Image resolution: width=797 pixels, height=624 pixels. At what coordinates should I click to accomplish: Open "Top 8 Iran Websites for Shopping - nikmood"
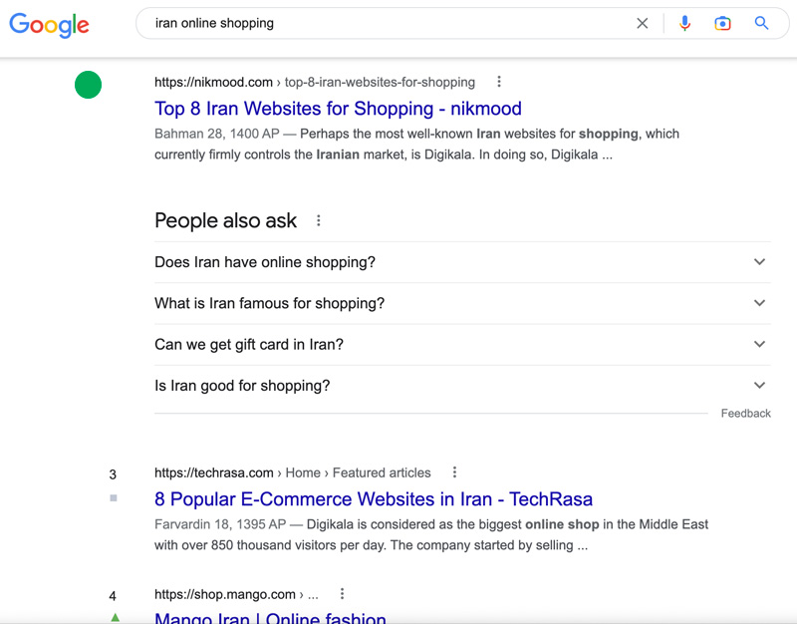[x=338, y=109]
